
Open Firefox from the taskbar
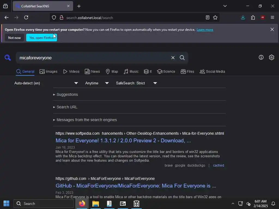[82, 204]
